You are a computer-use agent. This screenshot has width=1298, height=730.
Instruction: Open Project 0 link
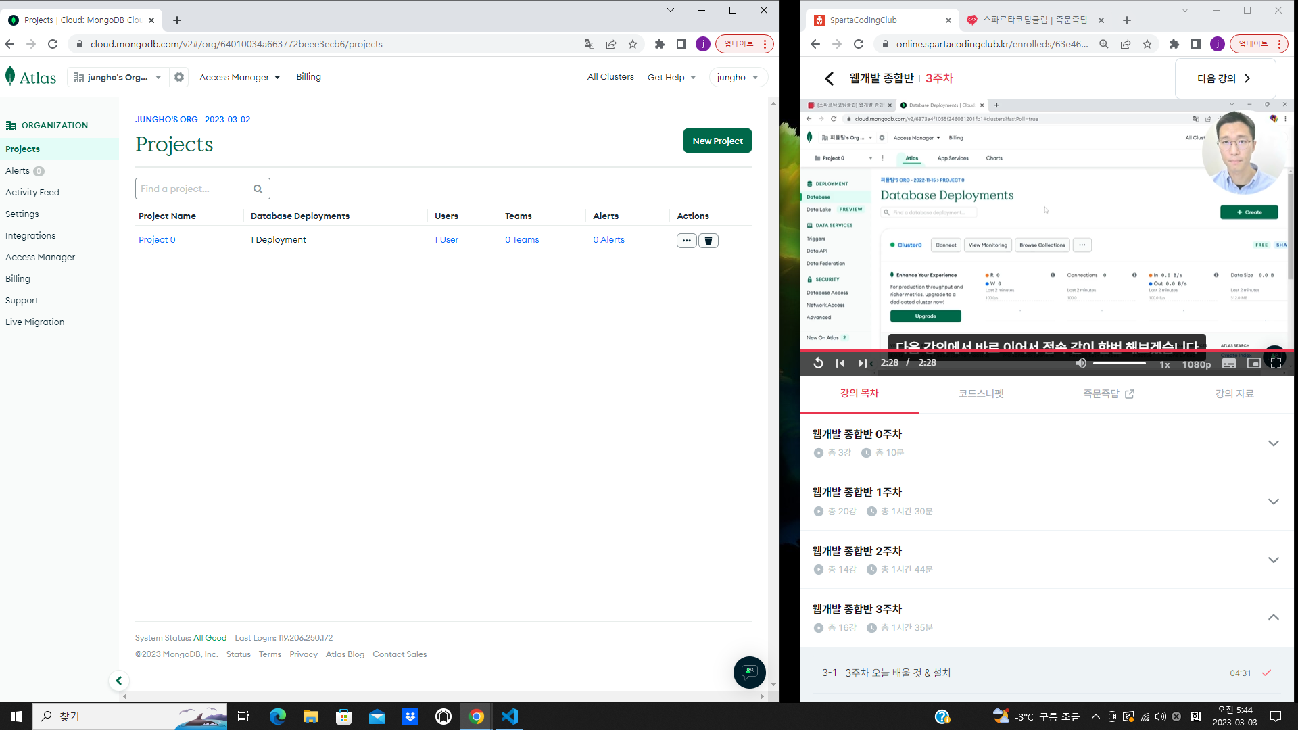tap(157, 240)
